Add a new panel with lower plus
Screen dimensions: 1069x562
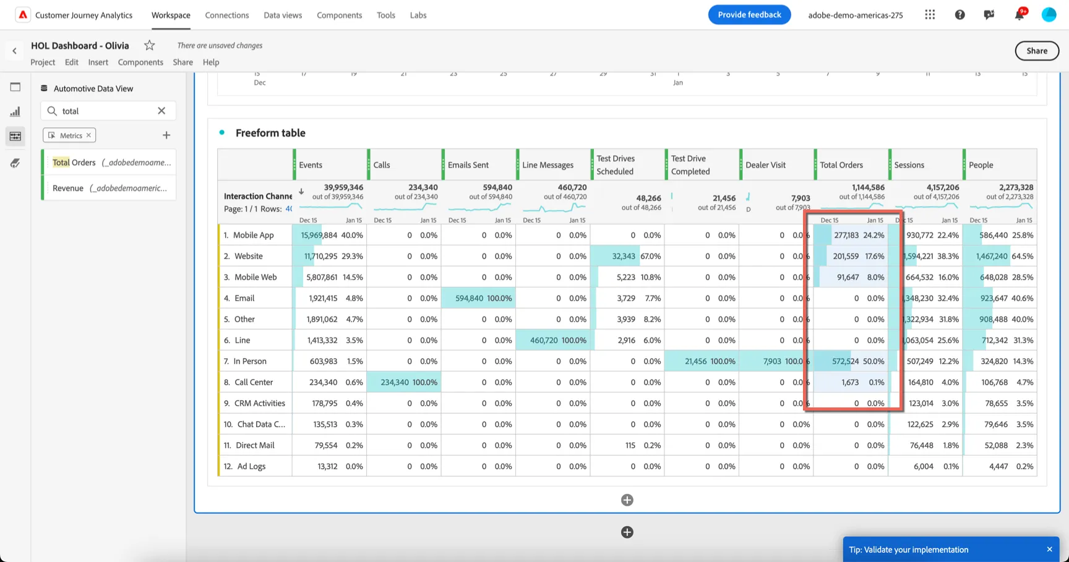[627, 532]
